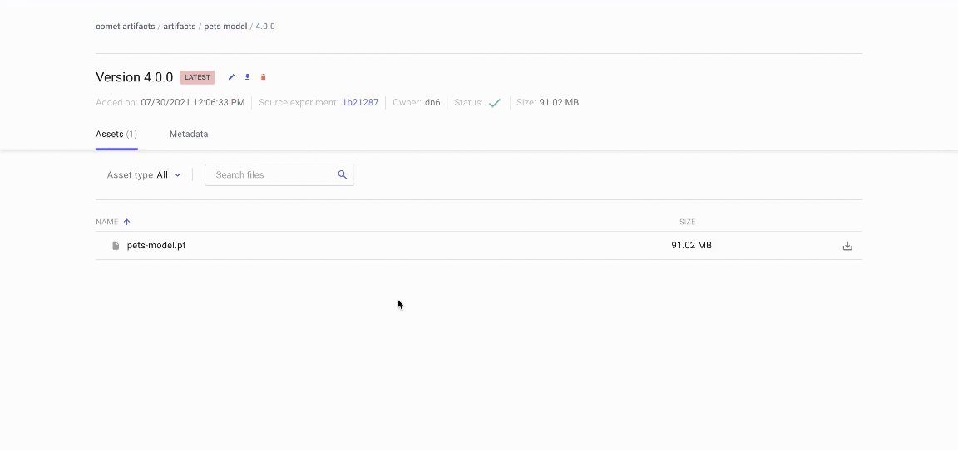Open the pets-model.pt file name
The width and height of the screenshot is (958, 450).
156,246
